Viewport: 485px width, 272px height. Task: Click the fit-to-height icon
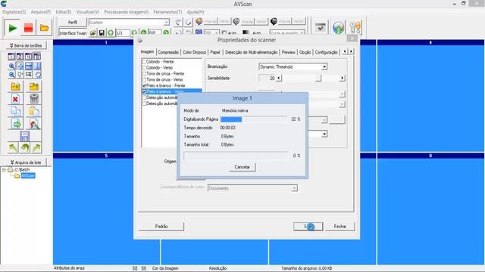[x=37, y=66]
